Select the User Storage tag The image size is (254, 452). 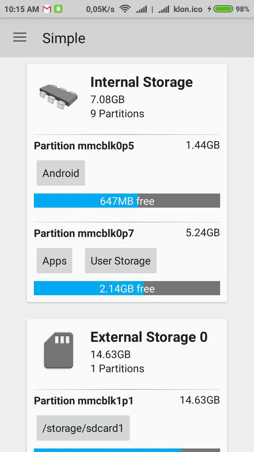coord(121,261)
